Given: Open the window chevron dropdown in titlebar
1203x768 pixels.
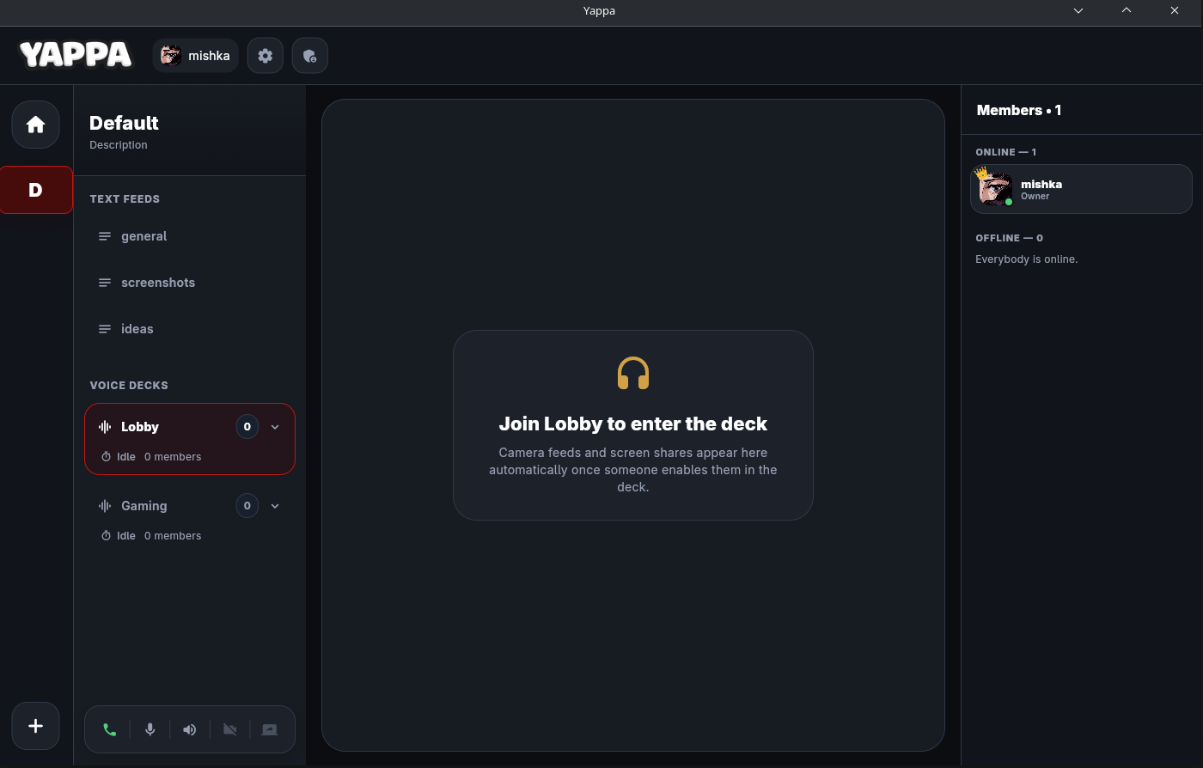Looking at the screenshot, I should pos(1078,10).
